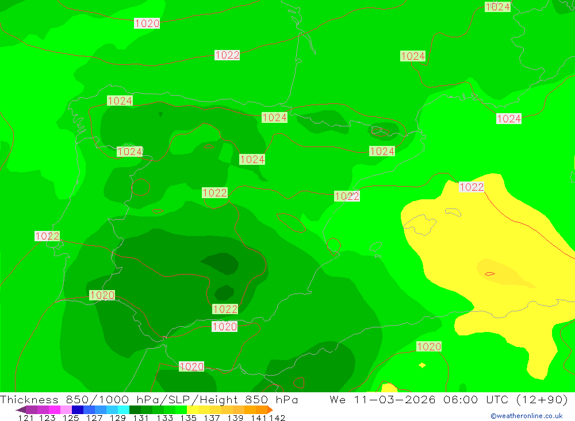Choose the darkest green legend swatch at 131
The image size is (575, 421).
(135, 410)
